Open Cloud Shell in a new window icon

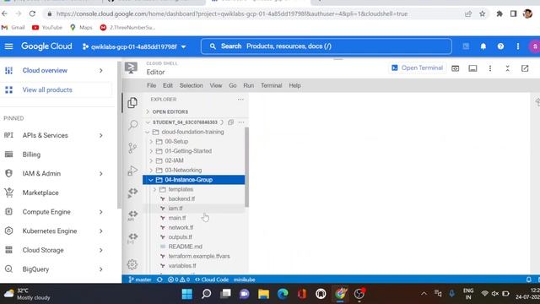click(525, 68)
